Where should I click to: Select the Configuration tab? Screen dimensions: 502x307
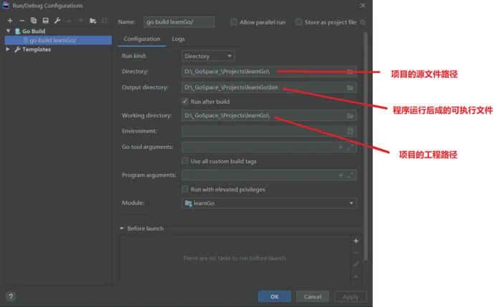coord(141,39)
